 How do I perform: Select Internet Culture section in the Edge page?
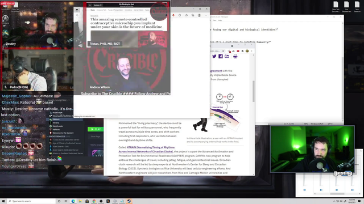138,10
